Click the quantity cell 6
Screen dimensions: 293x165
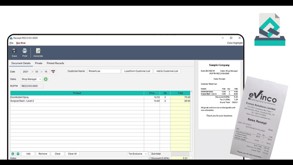[x=165, y=97]
